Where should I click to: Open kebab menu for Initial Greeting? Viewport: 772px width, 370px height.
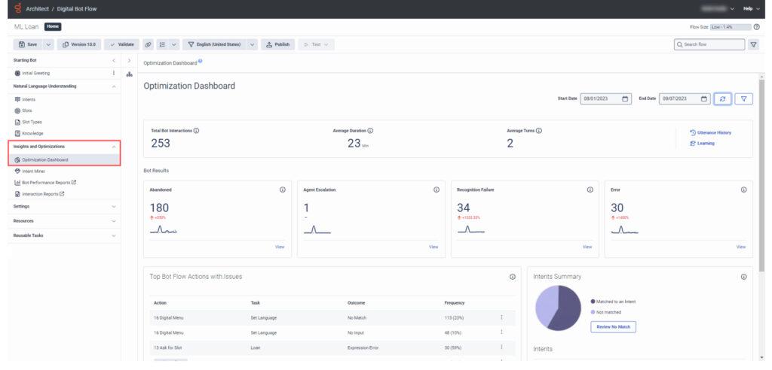[114, 73]
